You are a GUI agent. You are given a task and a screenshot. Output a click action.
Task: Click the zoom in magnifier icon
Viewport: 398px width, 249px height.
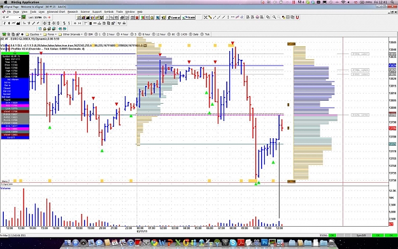tap(274, 17)
